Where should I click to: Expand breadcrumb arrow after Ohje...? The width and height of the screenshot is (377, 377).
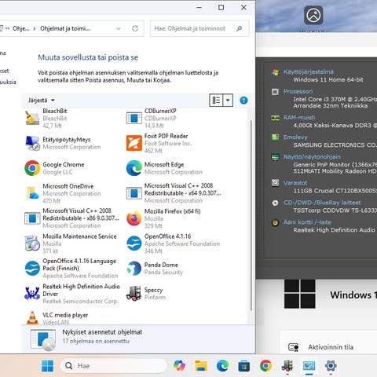click(x=35, y=28)
